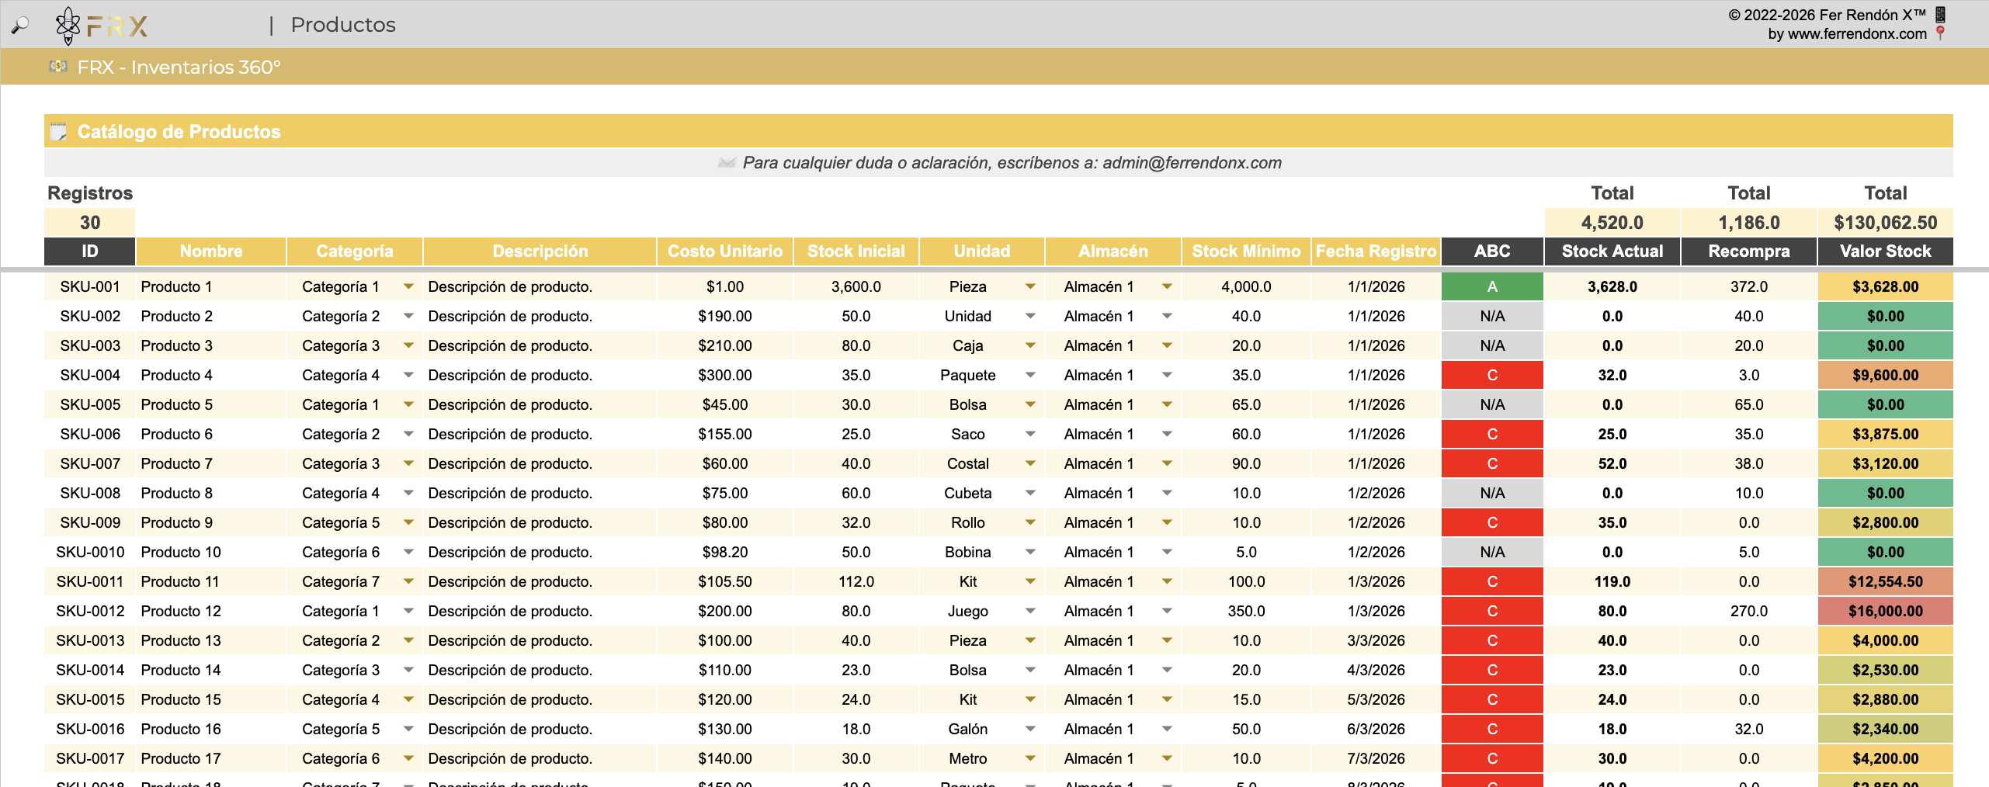Screen dimensions: 1989x787
Task: Select Fecha Registro cell '7/3/2026'
Action: pos(1376,758)
